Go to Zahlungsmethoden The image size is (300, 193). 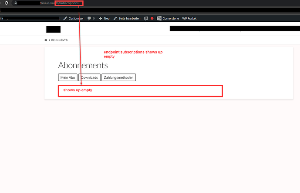(118, 77)
